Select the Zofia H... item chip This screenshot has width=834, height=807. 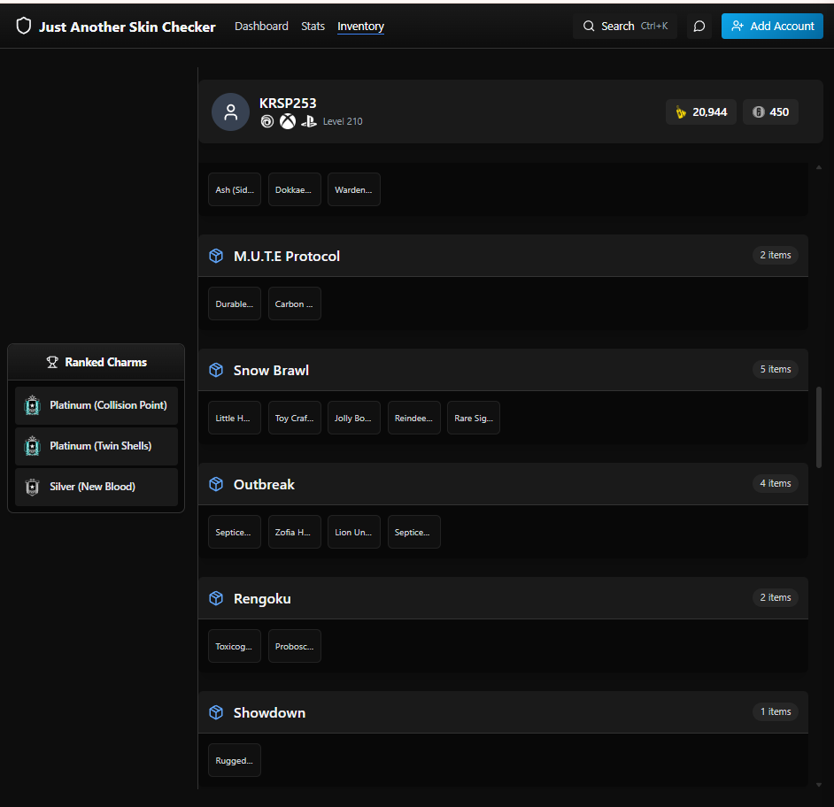(294, 532)
